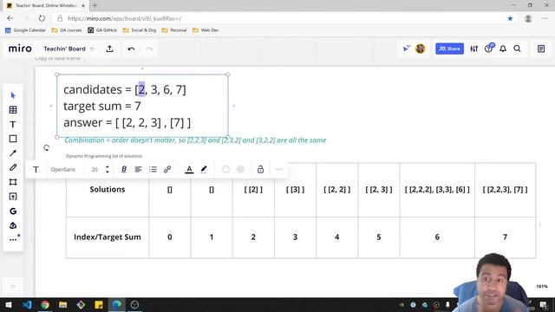This screenshot has width=555, height=312.
Task: Select the Shape rectangle tool
Action: click(x=13, y=139)
